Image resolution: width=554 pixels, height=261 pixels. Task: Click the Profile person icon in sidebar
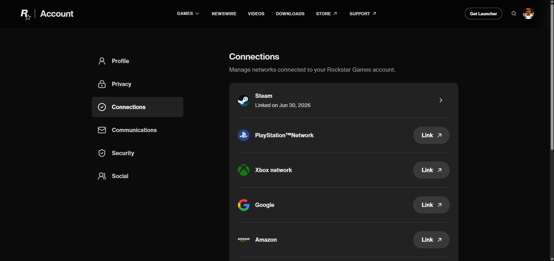(x=102, y=61)
